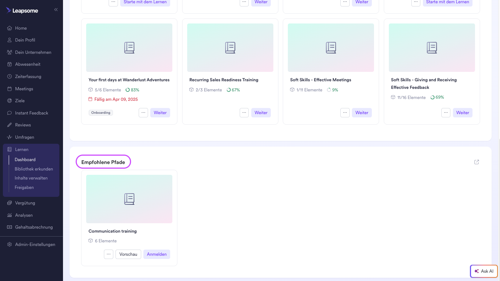Open options menu for Giving and Receiving Feedback
This screenshot has width=500, height=281.
[x=446, y=113]
